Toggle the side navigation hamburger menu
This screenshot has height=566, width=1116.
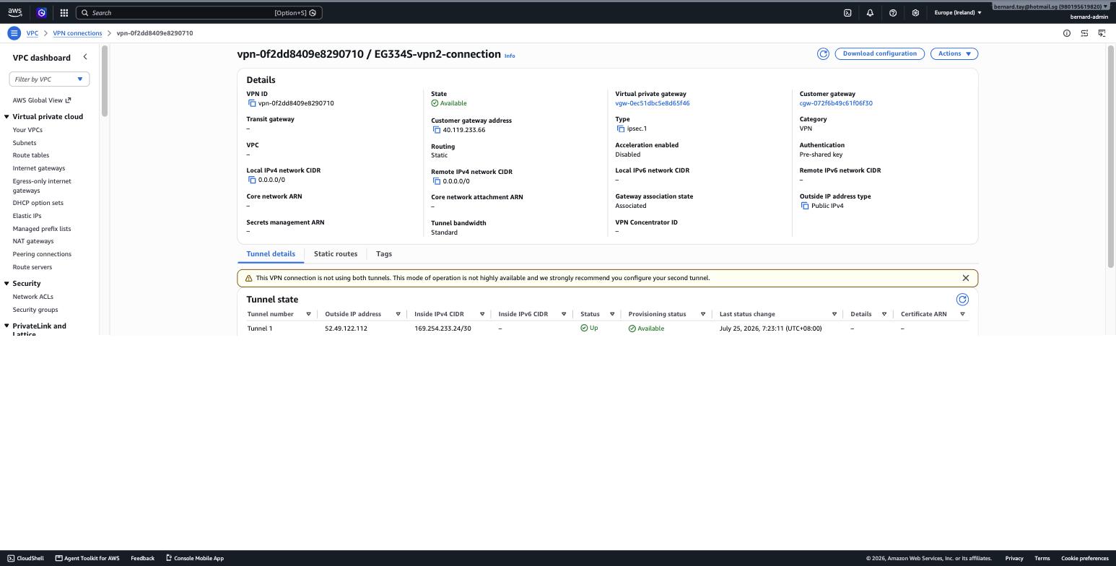point(14,33)
